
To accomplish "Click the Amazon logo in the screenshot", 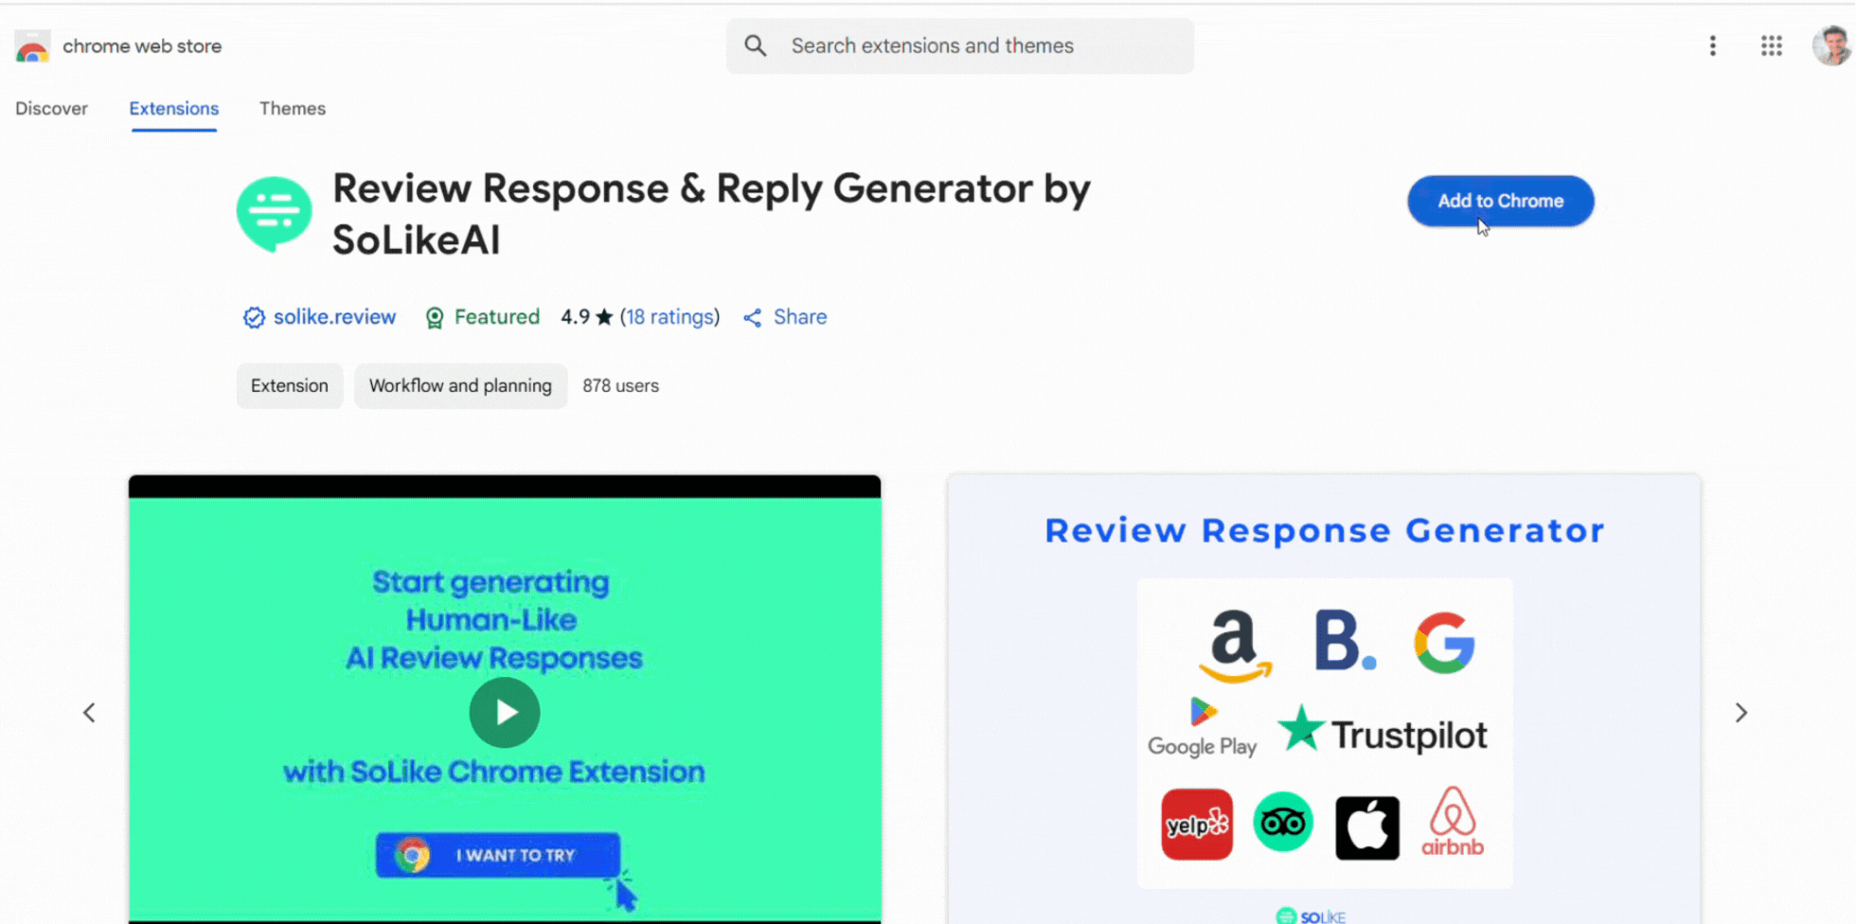I will 1235,646.
